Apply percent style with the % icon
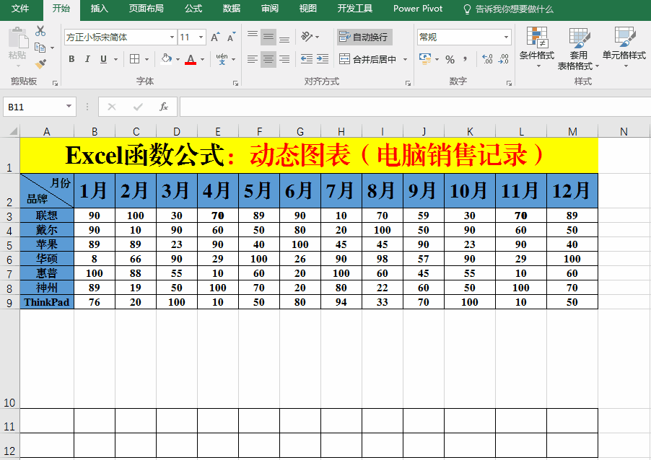 point(450,59)
